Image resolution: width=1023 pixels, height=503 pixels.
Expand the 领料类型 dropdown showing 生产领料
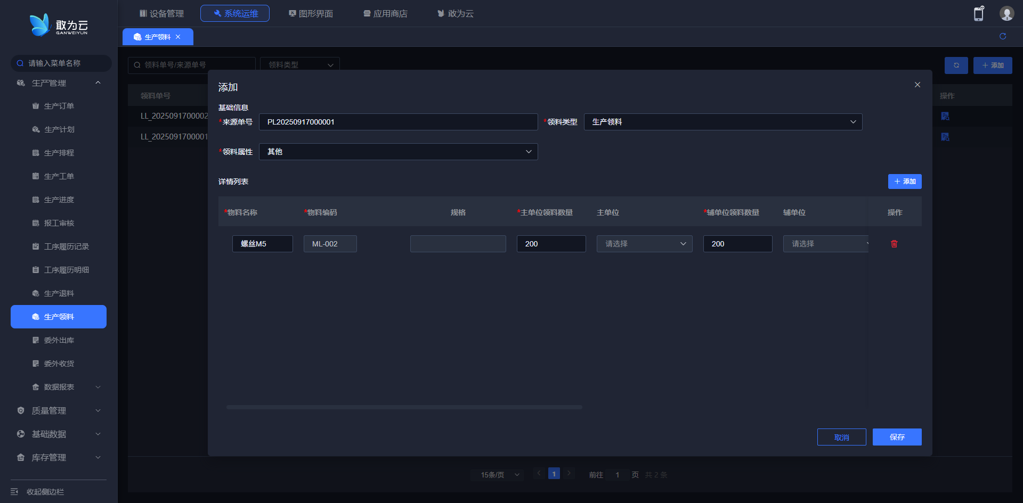click(x=722, y=122)
